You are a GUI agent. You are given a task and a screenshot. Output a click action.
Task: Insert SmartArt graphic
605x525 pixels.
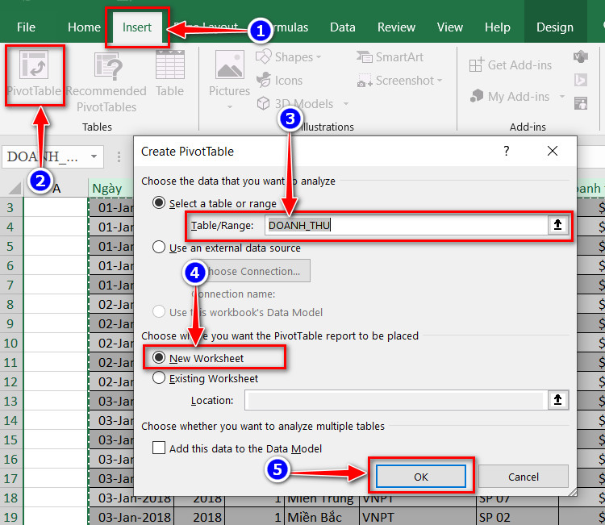pyautogui.click(x=390, y=57)
